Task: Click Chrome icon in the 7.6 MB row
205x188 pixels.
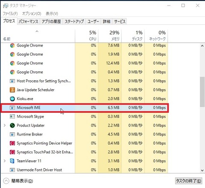Action: (x=12, y=46)
